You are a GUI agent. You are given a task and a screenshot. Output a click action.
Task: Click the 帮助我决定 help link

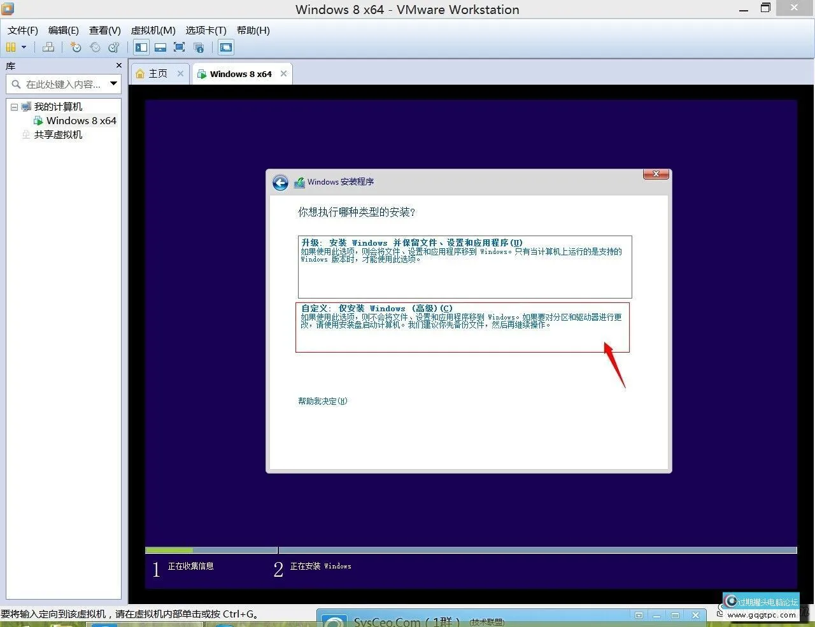(x=322, y=401)
